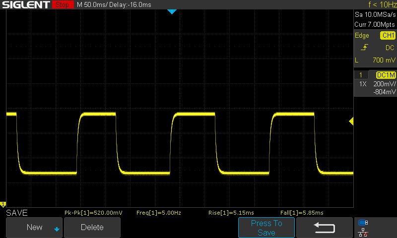Click the SAVE menu title
The height and width of the screenshot is (238, 397).
pos(17,213)
